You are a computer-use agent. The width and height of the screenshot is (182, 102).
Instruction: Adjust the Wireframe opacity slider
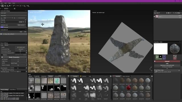pos(18,72)
